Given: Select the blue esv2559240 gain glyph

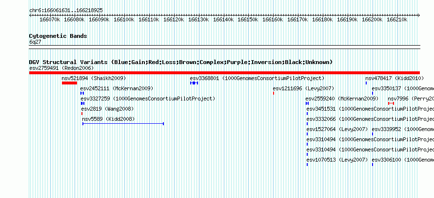Looking at the screenshot, I should point(307,103).
